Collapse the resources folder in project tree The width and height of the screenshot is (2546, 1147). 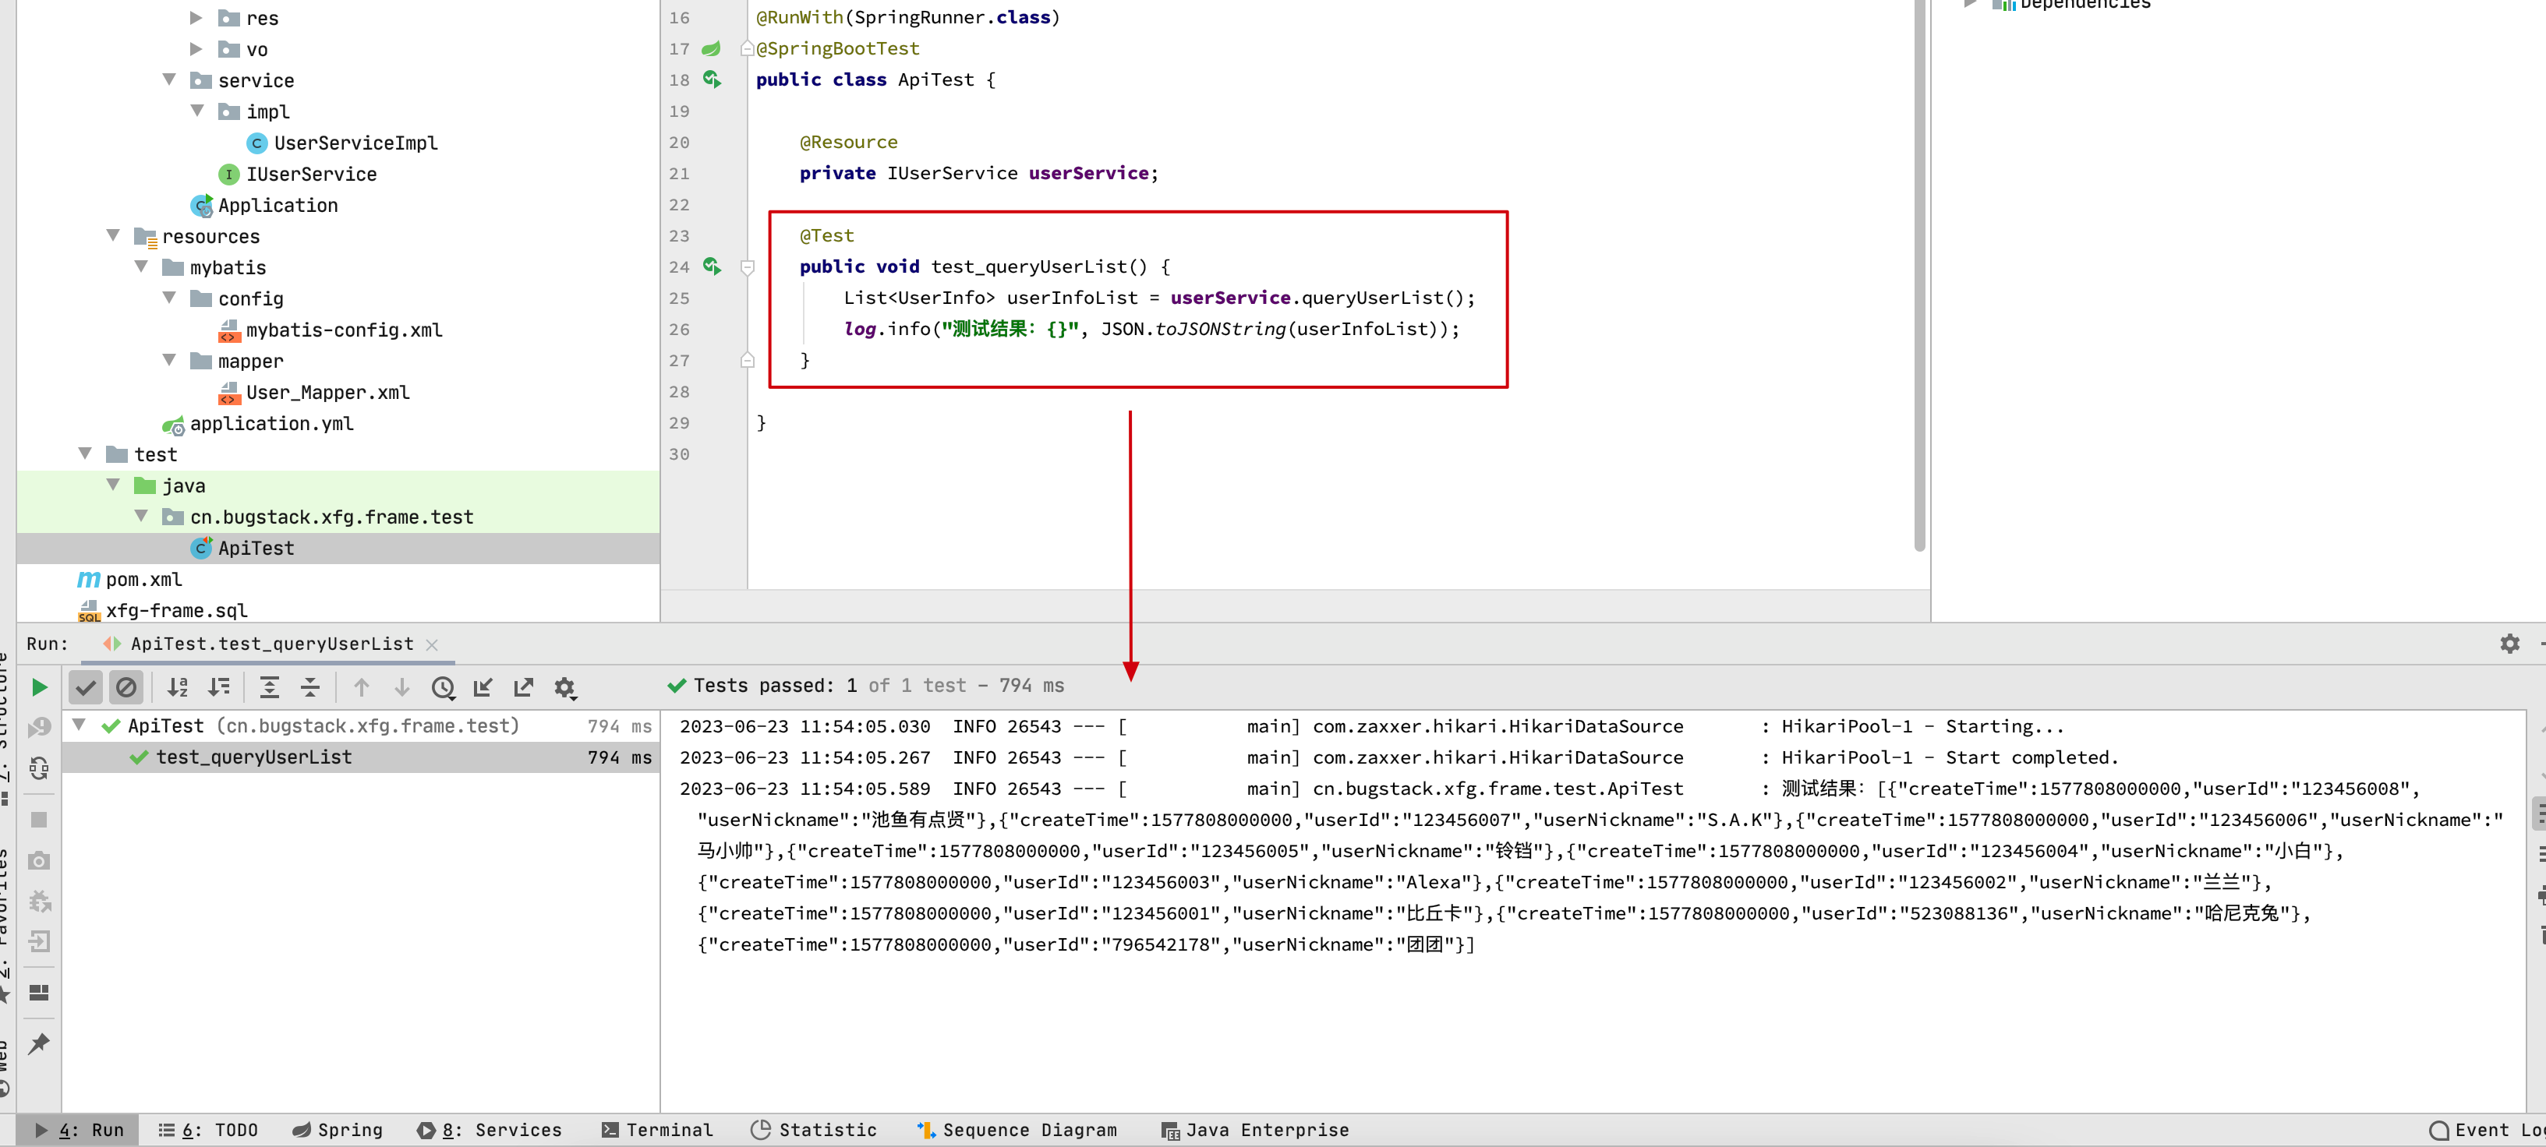click(x=113, y=236)
